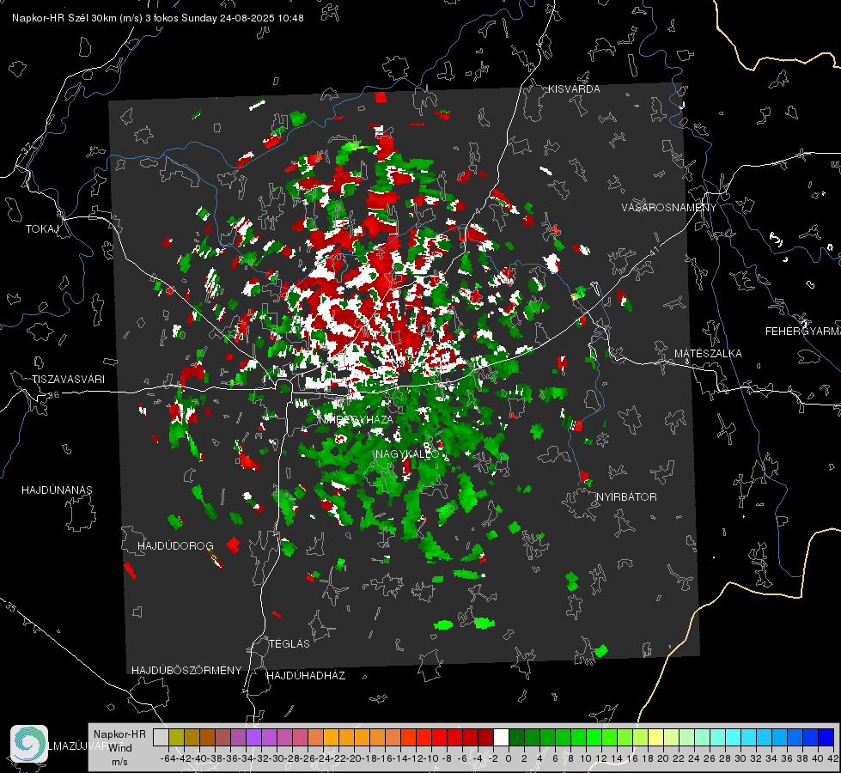
Task: Select the bright red swatch between -10 and -8
Action: coord(439,737)
